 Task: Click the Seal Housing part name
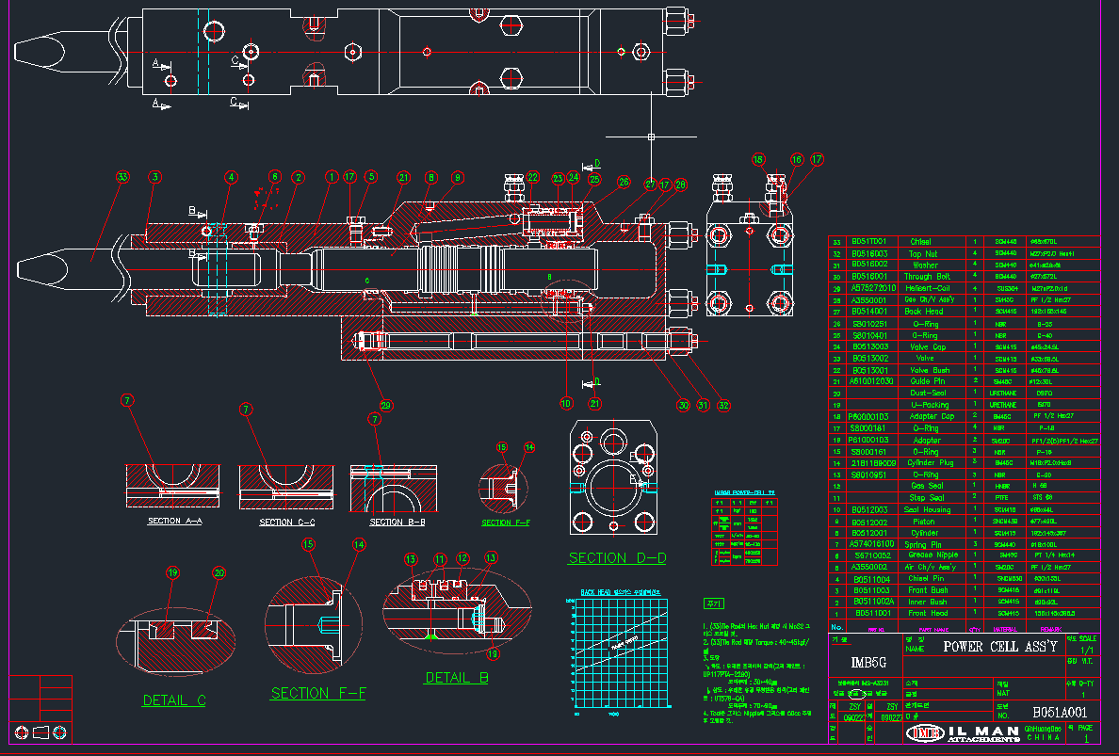pos(927,510)
